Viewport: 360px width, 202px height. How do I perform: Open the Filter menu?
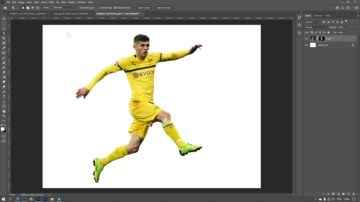pyautogui.click(x=51, y=2)
